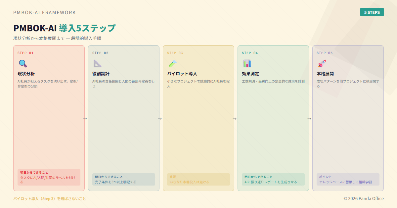Select the rocket icon in Step 05

click(x=322, y=63)
